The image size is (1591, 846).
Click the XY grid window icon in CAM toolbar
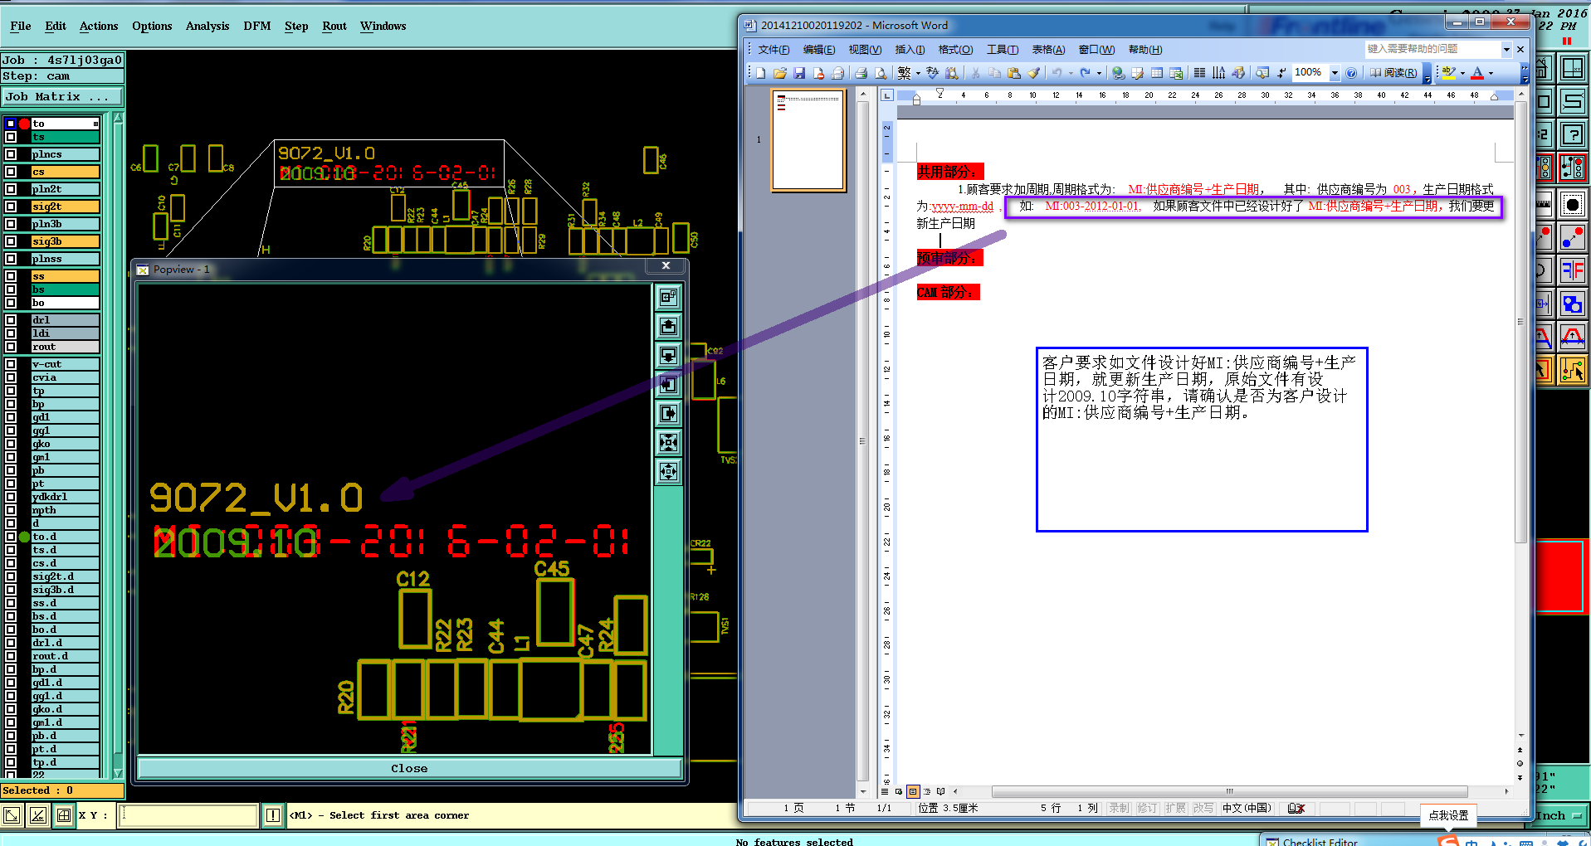pyautogui.click(x=1572, y=68)
